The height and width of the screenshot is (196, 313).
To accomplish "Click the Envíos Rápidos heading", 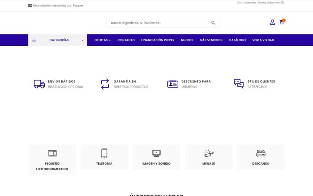I will coord(62,81).
